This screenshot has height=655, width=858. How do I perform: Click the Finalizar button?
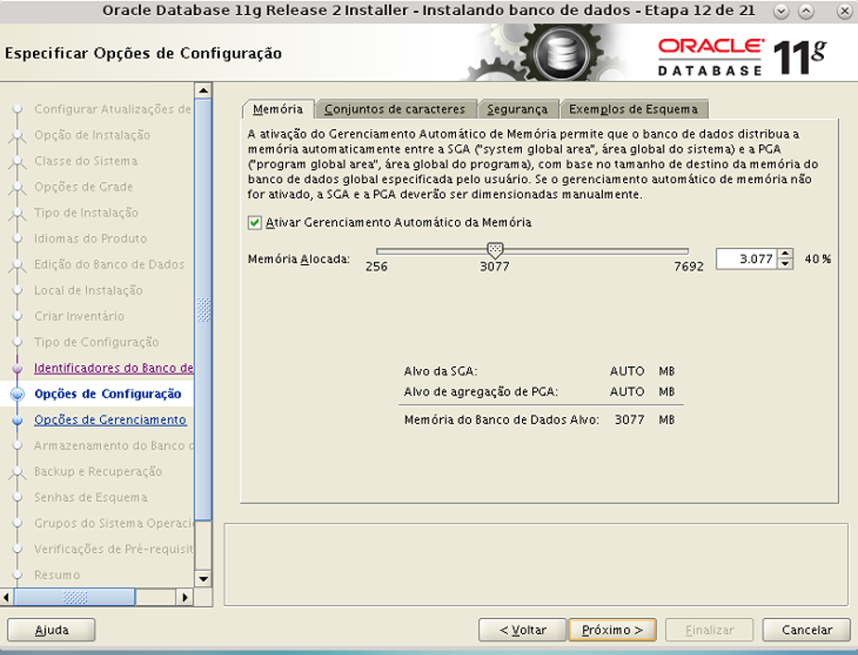709,630
